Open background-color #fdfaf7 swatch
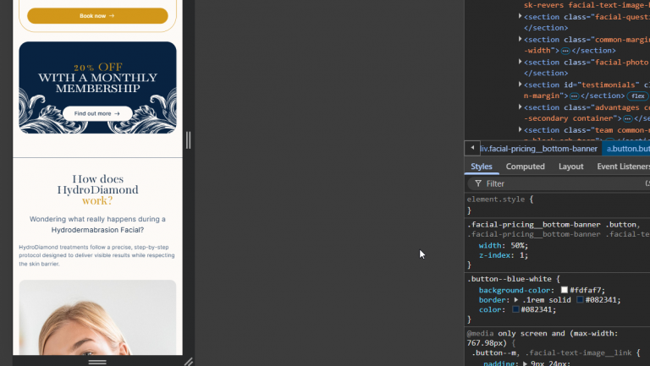 point(565,290)
